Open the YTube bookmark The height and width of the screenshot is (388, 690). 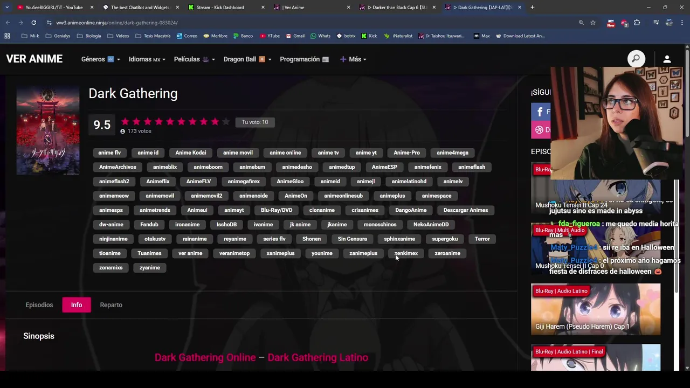coord(270,36)
